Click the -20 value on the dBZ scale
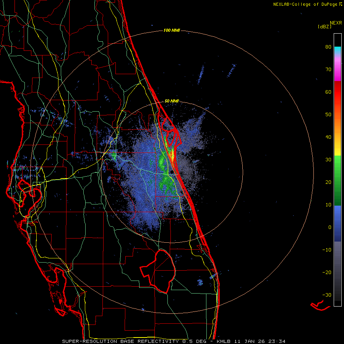This screenshot has width=344, height=344. pyautogui.click(x=327, y=273)
